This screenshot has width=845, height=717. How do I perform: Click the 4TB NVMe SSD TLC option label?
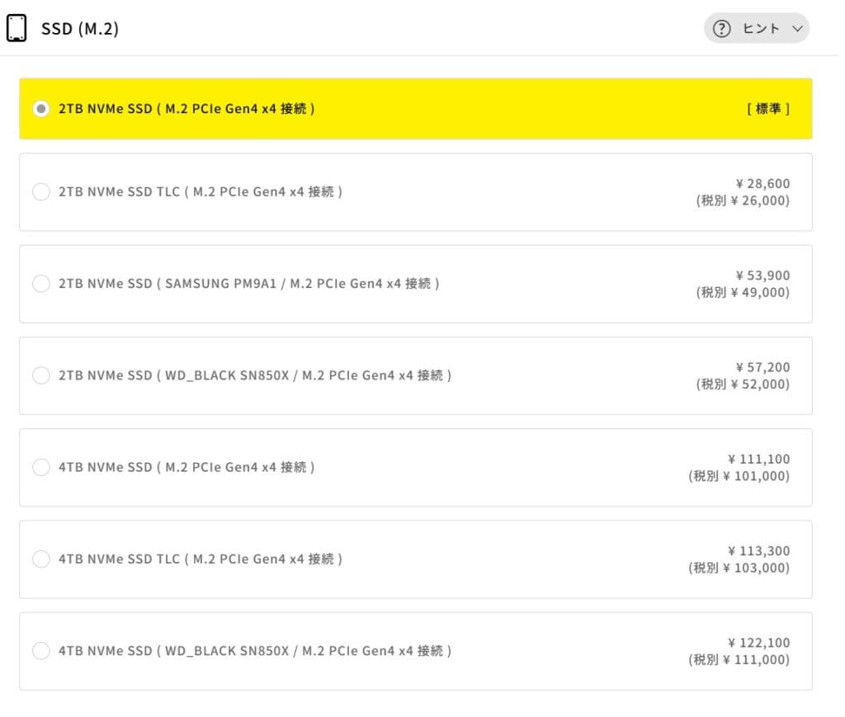(x=201, y=559)
